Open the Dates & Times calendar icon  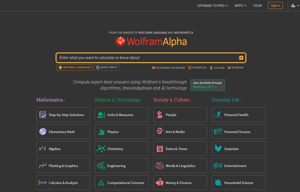coord(160,149)
